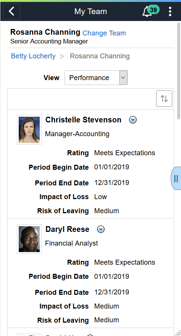181x336 pixels.
Task: Go back using the header arrow
Action: tap(11, 11)
